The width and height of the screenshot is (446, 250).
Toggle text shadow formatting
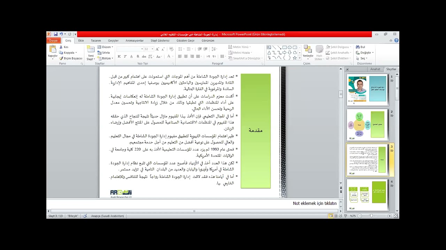click(x=138, y=56)
